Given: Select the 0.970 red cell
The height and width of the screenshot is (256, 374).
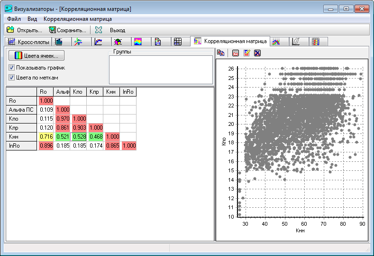Looking at the screenshot, I should pos(63,119).
